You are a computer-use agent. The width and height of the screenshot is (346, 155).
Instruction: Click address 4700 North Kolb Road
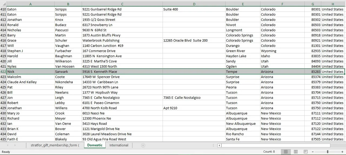click(x=122, y=108)
